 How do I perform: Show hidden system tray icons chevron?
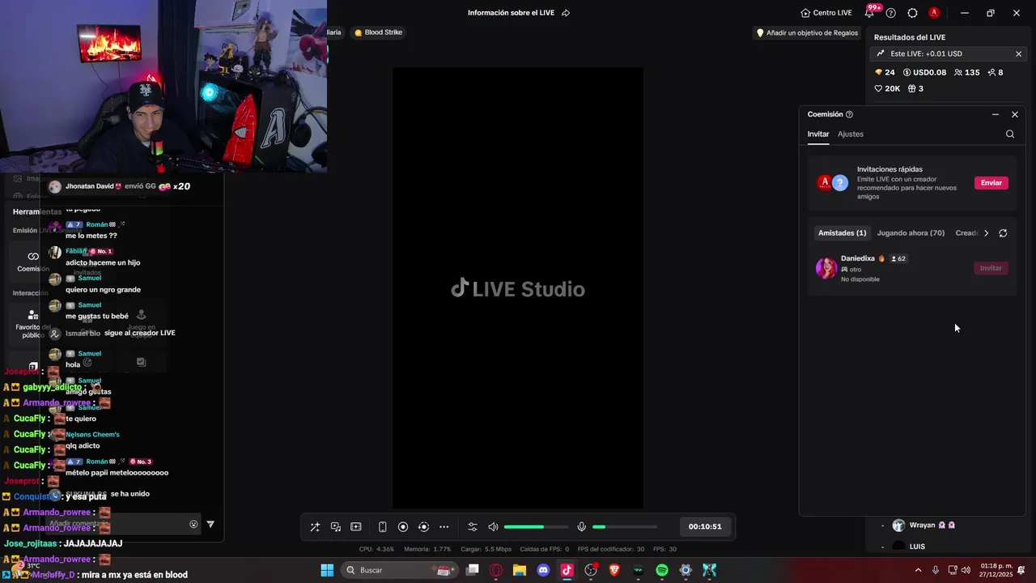pos(918,570)
